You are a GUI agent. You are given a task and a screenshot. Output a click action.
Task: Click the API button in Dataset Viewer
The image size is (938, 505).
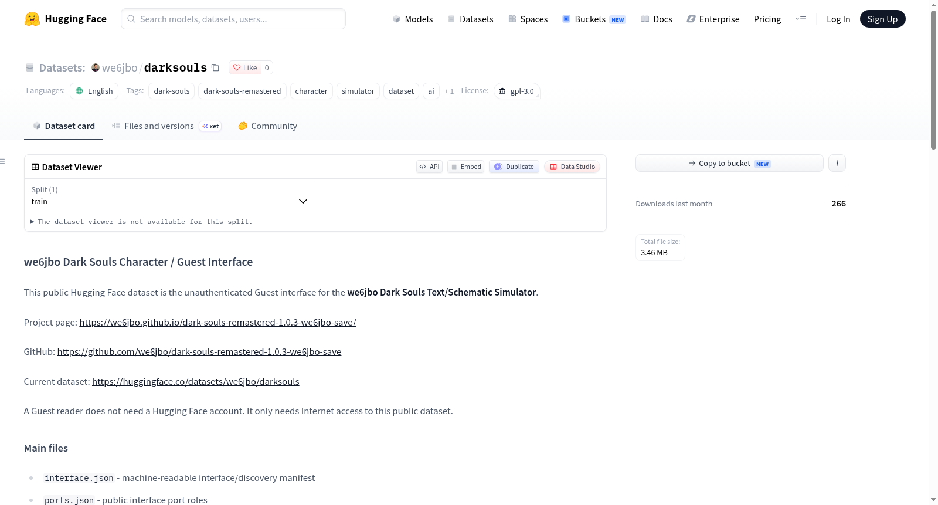pyautogui.click(x=429, y=167)
